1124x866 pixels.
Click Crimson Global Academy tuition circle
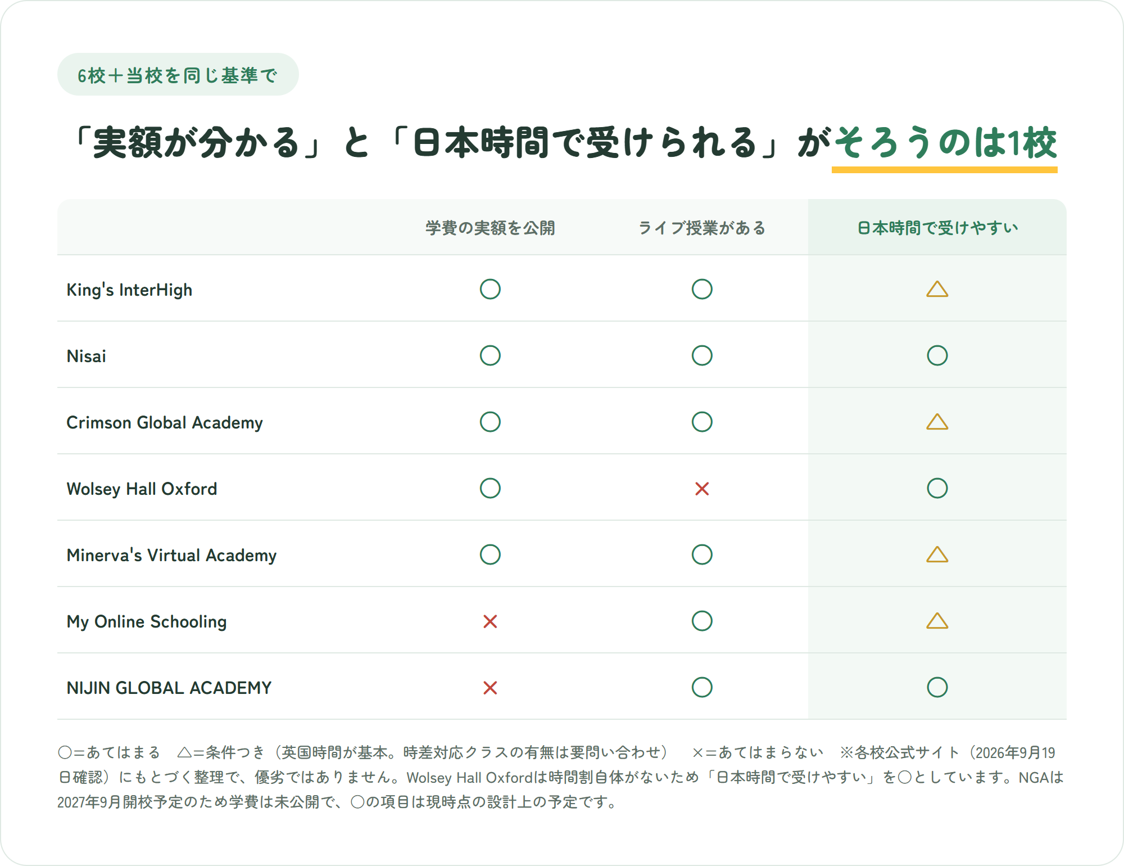pyautogui.click(x=490, y=422)
